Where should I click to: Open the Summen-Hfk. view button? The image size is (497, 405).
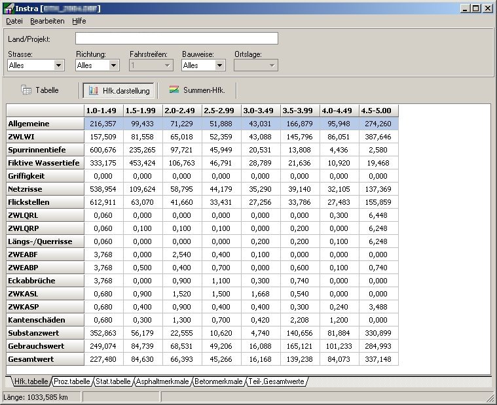tap(197, 90)
